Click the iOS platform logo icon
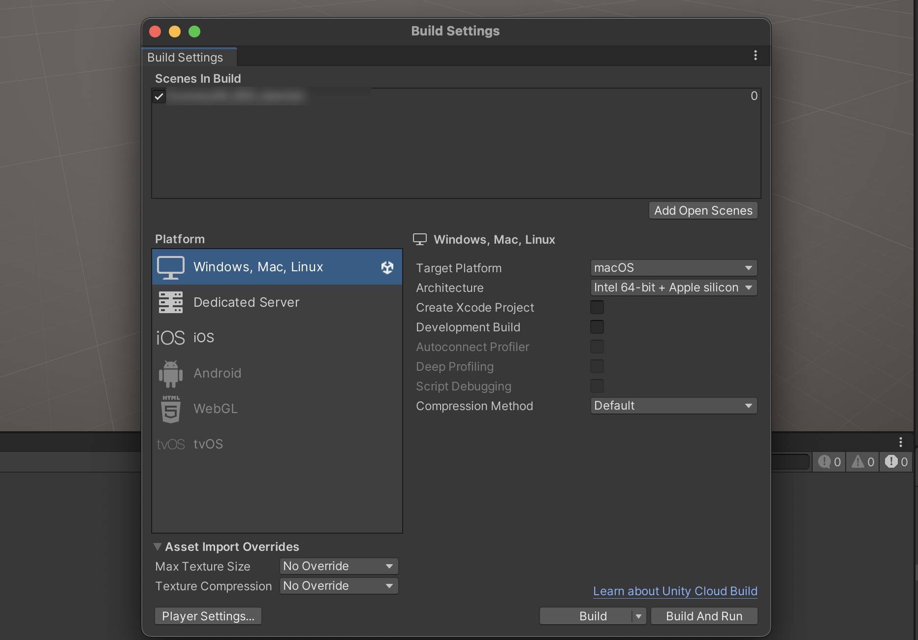 pos(170,338)
